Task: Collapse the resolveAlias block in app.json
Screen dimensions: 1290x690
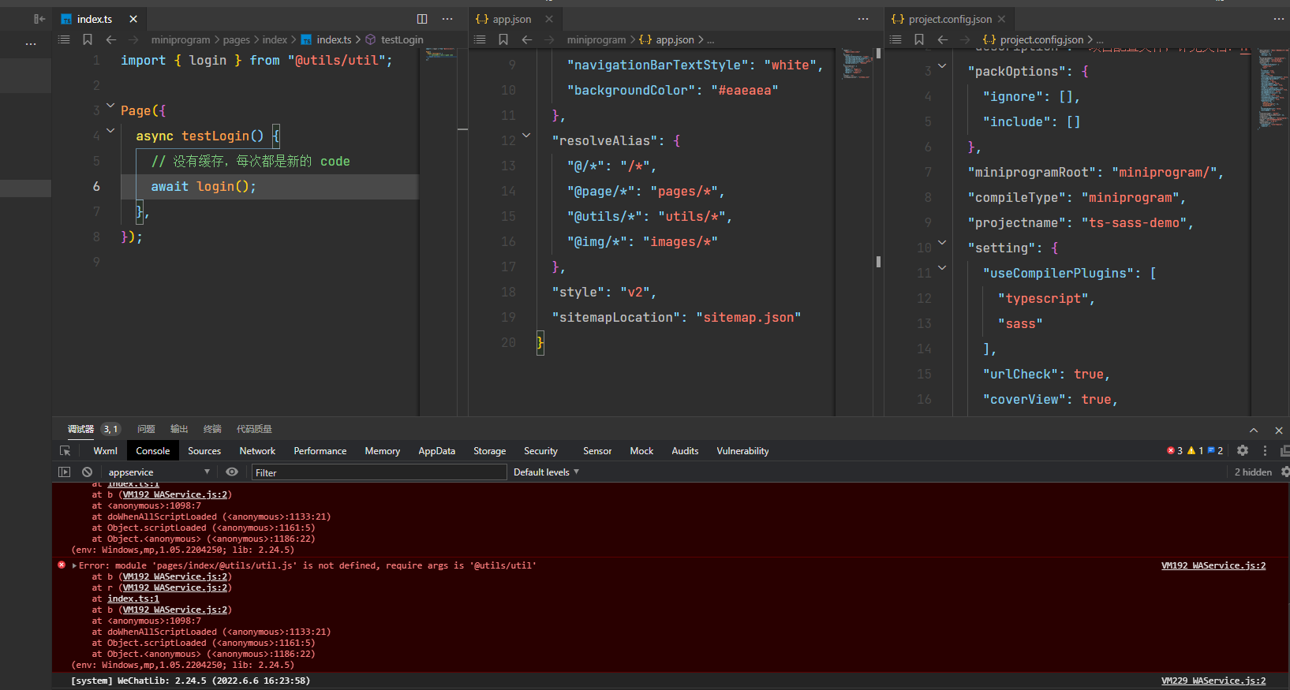Action: point(526,135)
